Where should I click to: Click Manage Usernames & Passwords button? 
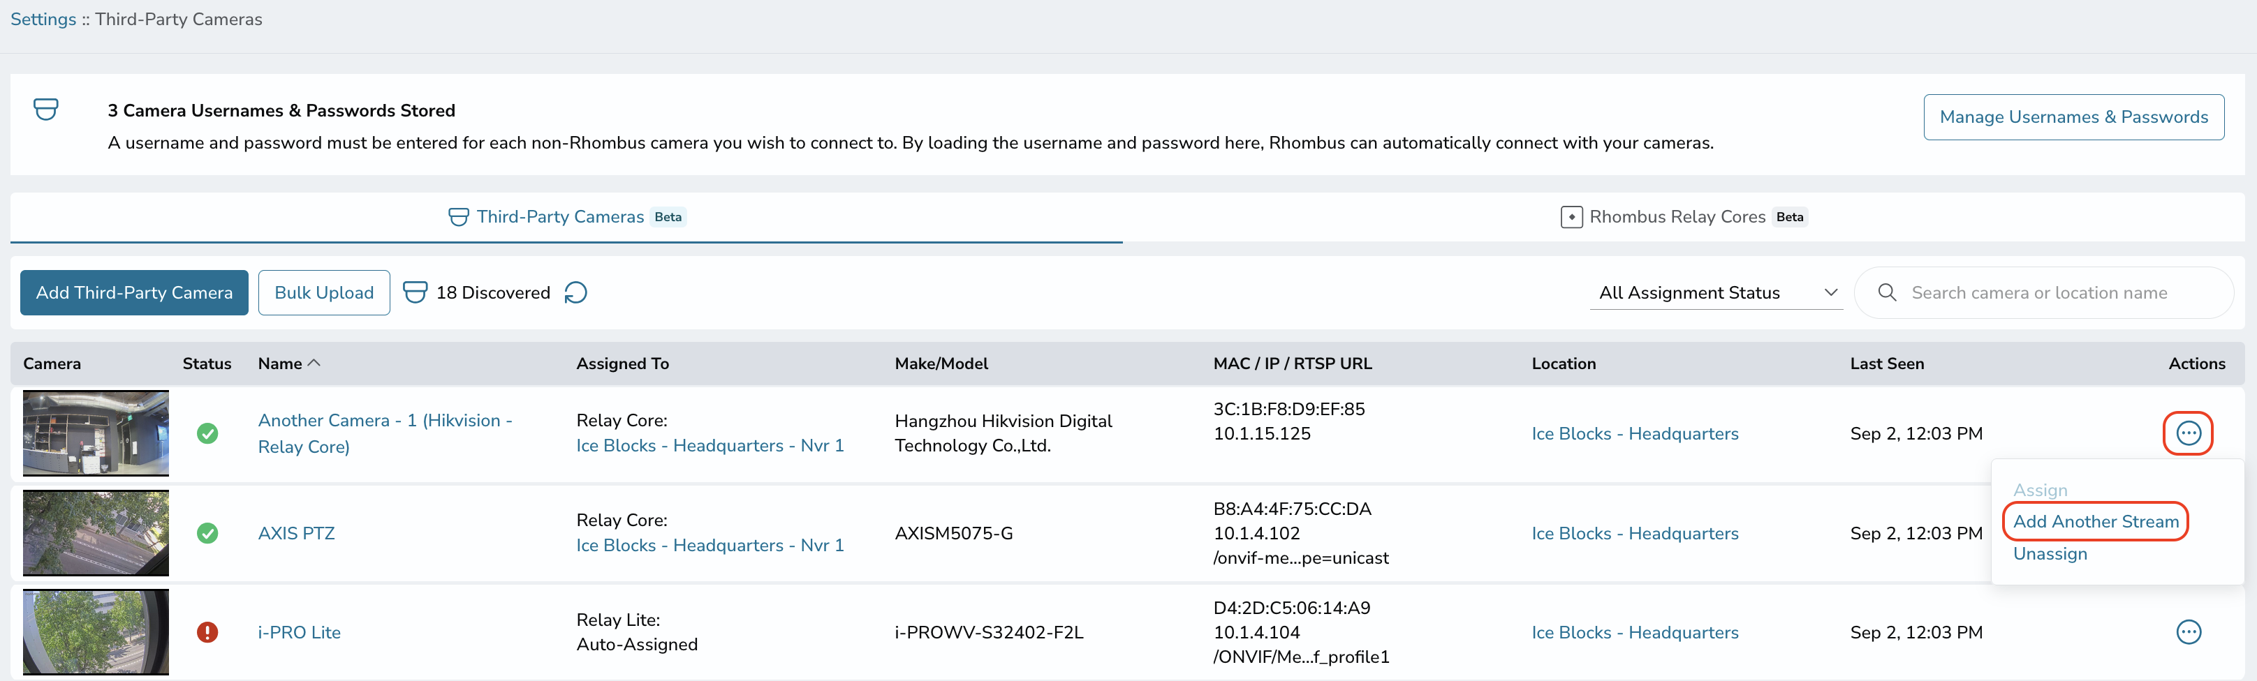[x=2073, y=117]
